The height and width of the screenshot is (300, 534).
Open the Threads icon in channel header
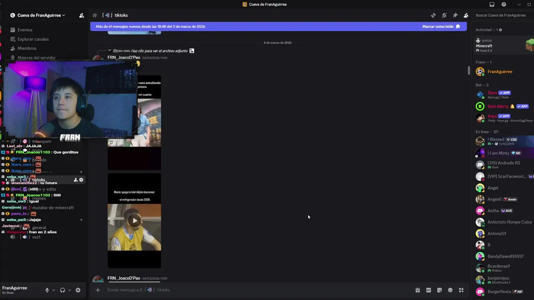pyautogui.click(x=433, y=15)
